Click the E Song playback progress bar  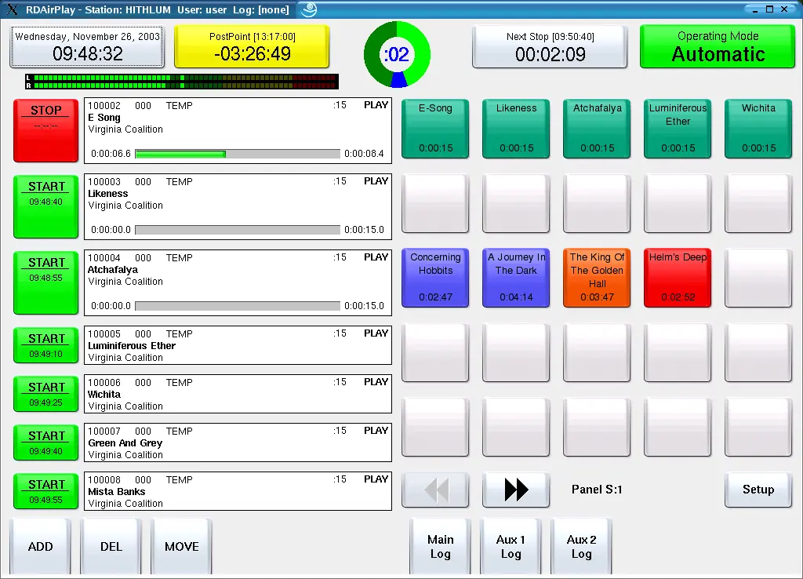pos(238,154)
